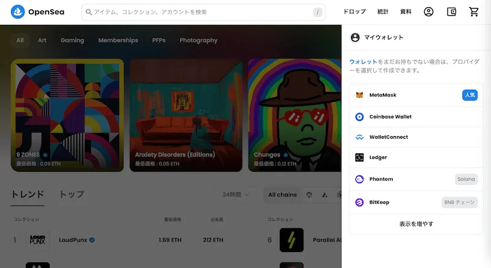Select the All chains filter
The image size is (491, 268).
282,195
